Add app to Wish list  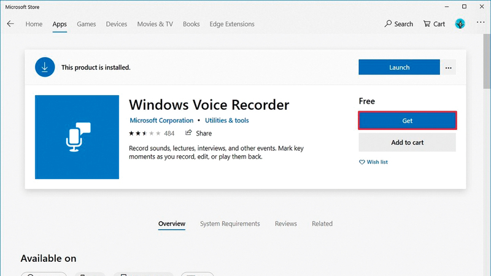373,162
